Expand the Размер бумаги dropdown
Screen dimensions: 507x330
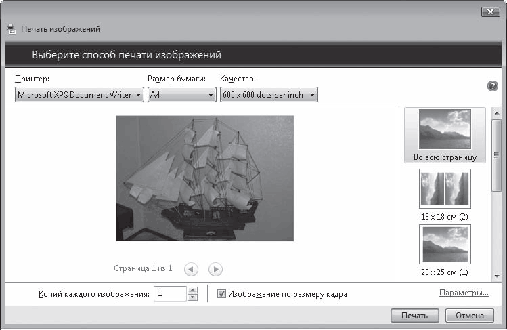(182, 95)
